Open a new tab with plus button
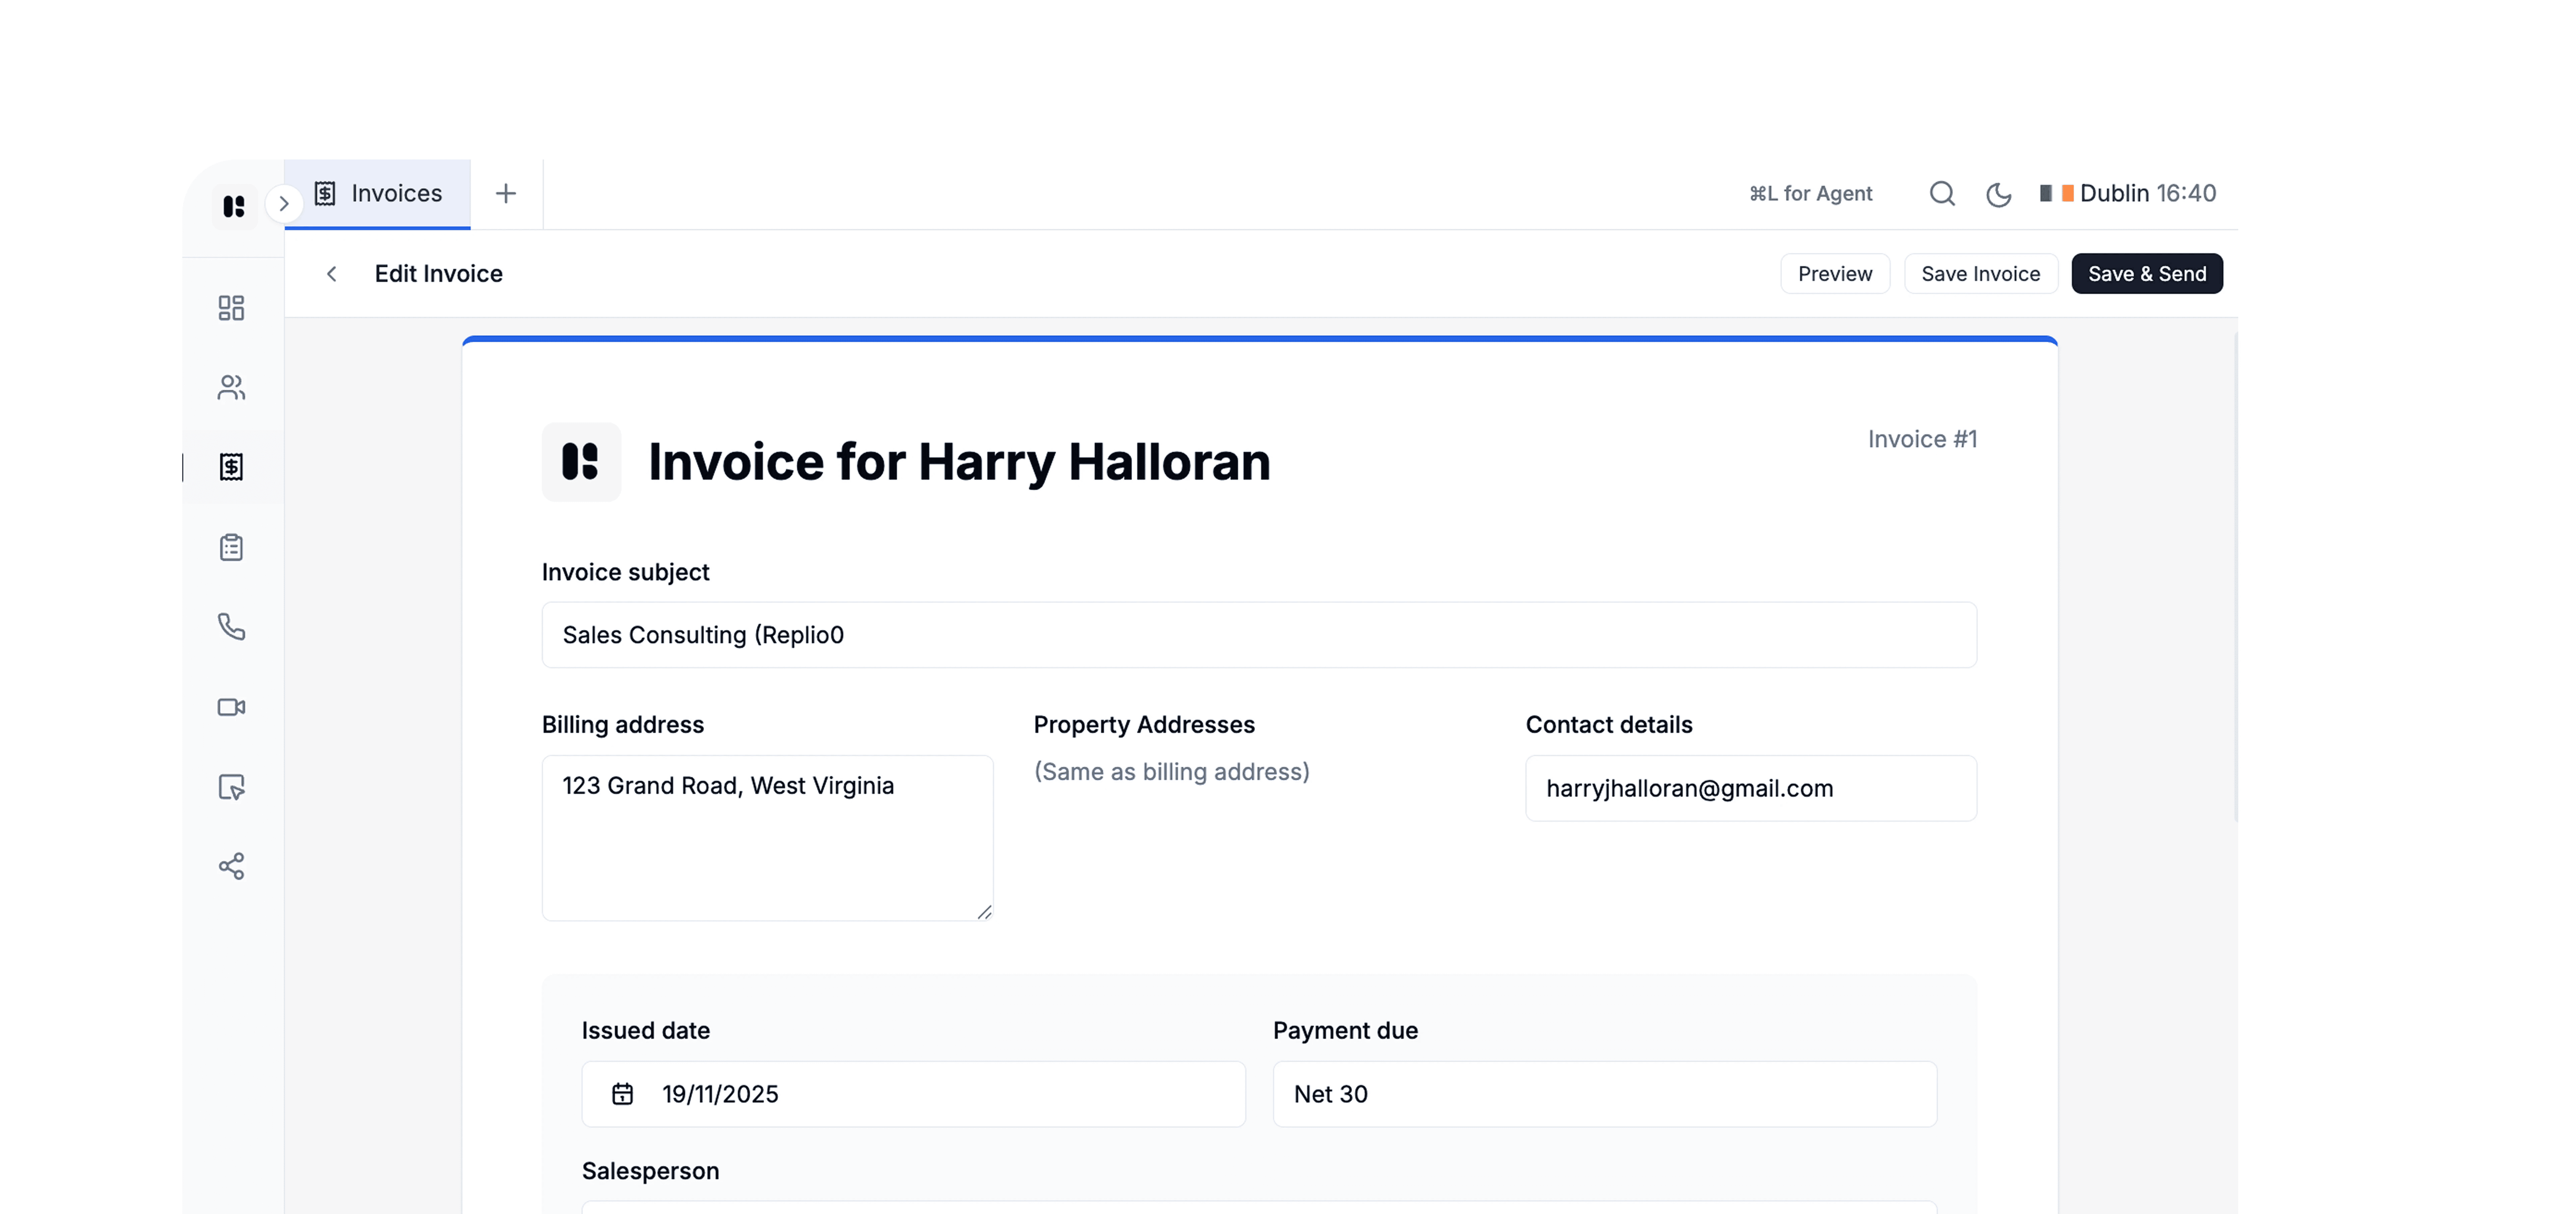The height and width of the screenshot is (1214, 2576). pos(506,194)
